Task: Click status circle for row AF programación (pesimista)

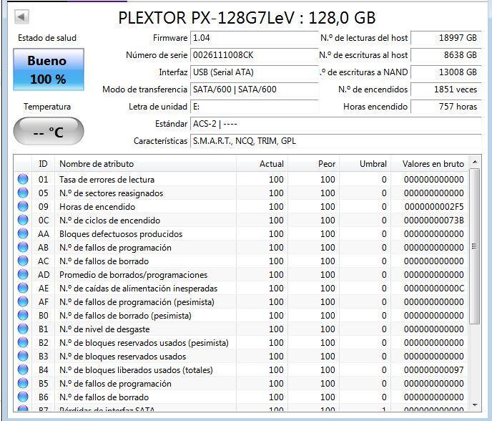Action: point(23,302)
